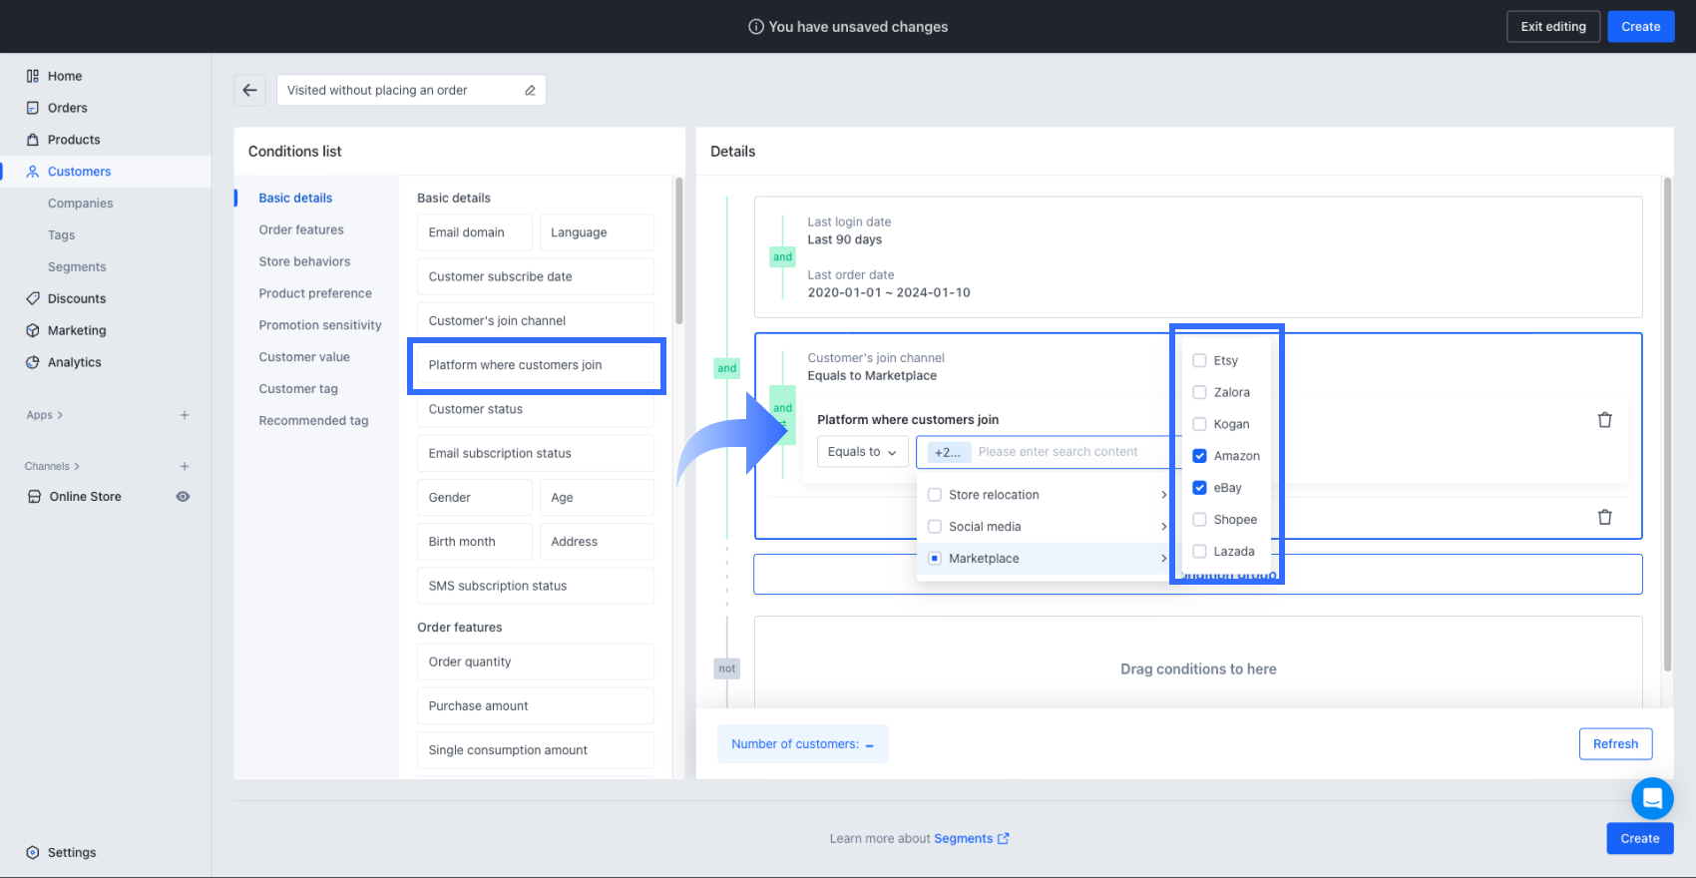
Task: Click the plus icon next to Apps
Action: 185,415
